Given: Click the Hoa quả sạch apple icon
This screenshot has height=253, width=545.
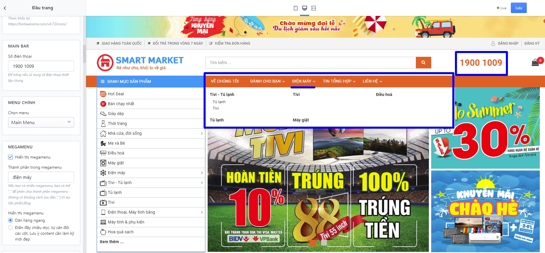Looking at the screenshot, I should pos(103,232).
